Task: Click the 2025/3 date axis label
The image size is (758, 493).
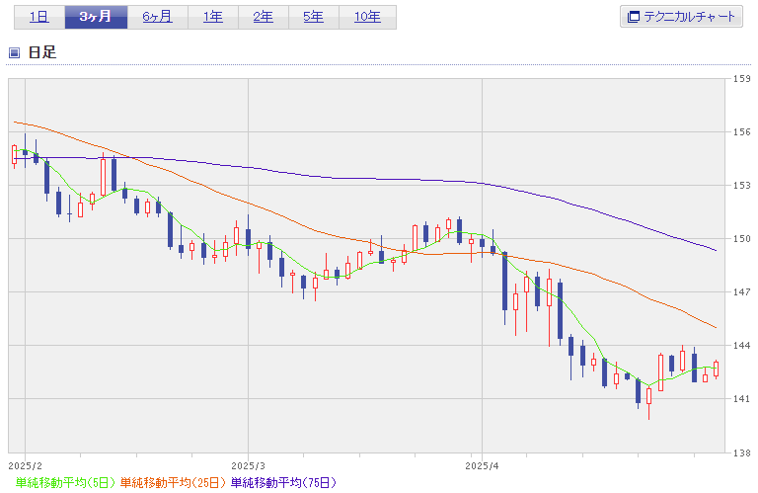Action: pyautogui.click(x=249, y=466)
